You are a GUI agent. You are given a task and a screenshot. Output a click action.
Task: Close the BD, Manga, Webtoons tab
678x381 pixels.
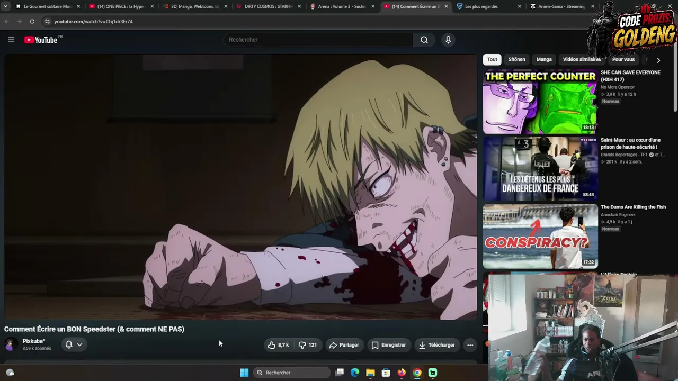[x=226, y=6]
